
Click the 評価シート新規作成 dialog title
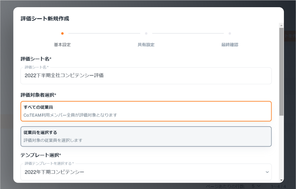point(45,19)
